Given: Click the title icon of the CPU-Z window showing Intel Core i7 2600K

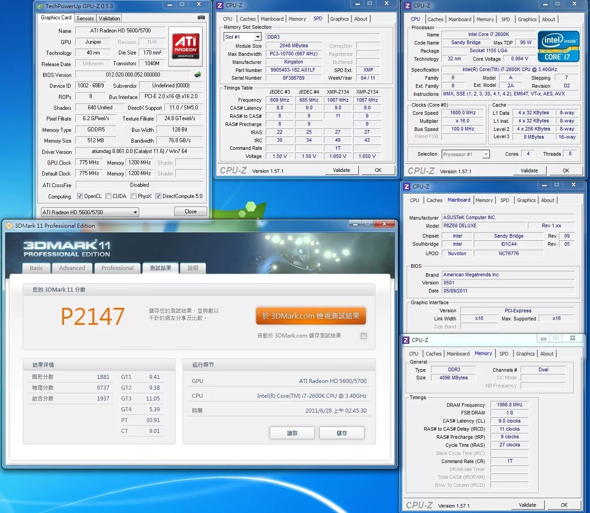Looking at the screenshot, I should [x=408, y=6].
